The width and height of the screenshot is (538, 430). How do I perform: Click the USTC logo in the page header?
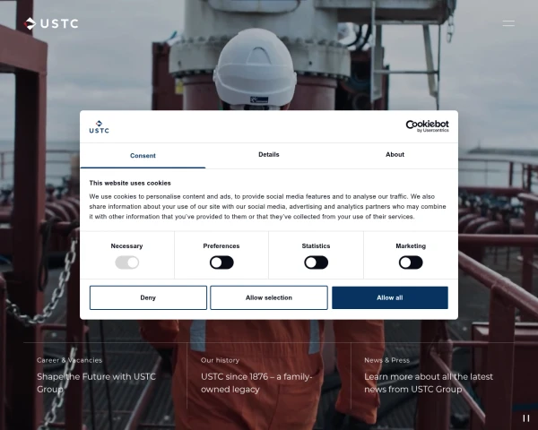(x=51, y=23)
